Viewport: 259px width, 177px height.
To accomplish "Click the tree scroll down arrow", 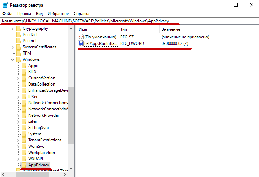I will coord(71,169).
